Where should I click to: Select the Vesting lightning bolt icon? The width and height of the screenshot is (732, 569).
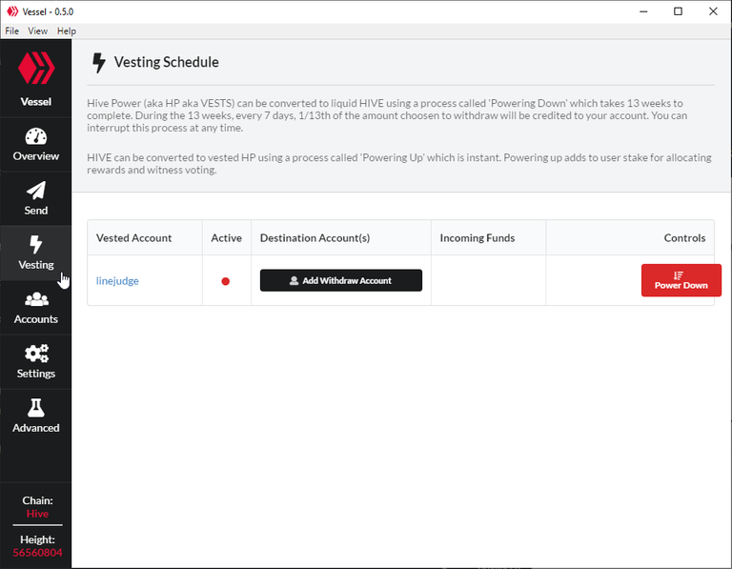pos(36,245)
